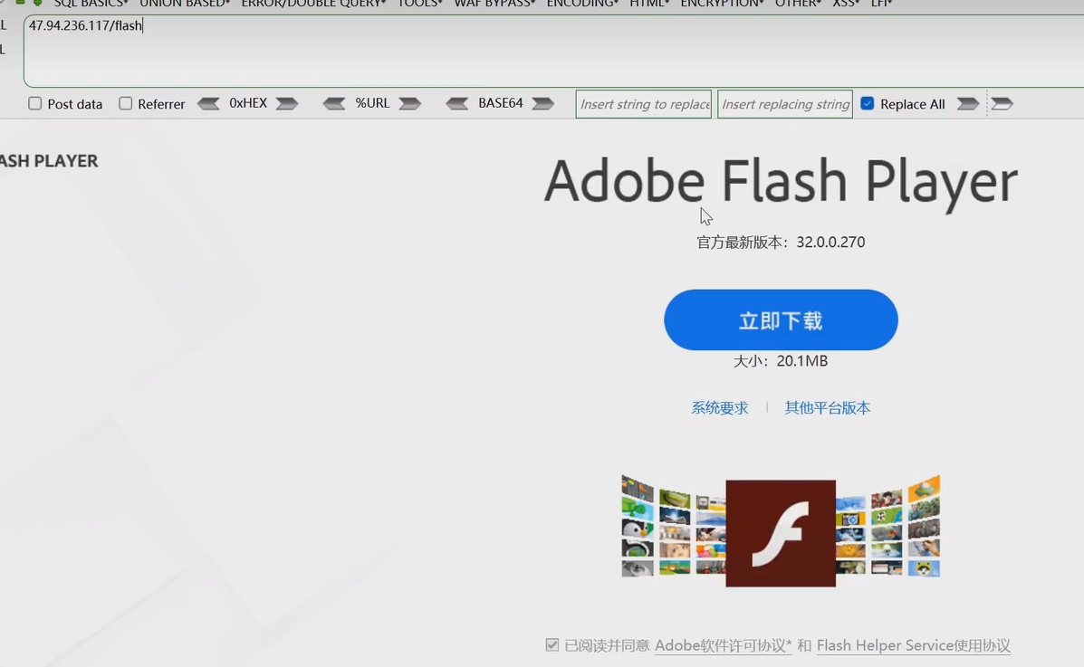Image resolution: width=1084 pixels, height=667 pixels.
Task: Enable the Referrer checkbox
Action: 125,104
